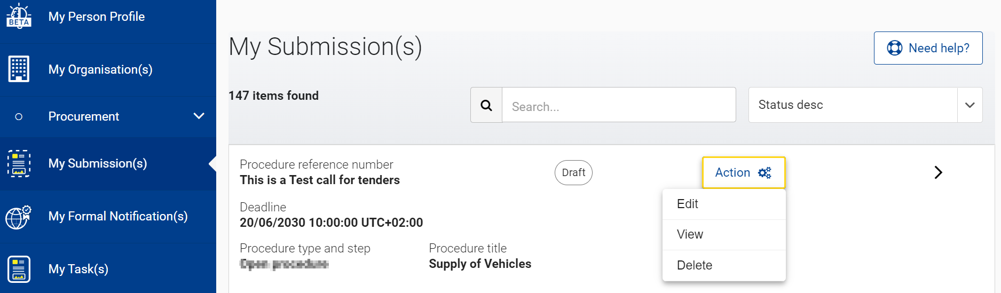Expand the Procurement menu chevron
Screen dimensions: 1001x293
click(x=199, y=116)
